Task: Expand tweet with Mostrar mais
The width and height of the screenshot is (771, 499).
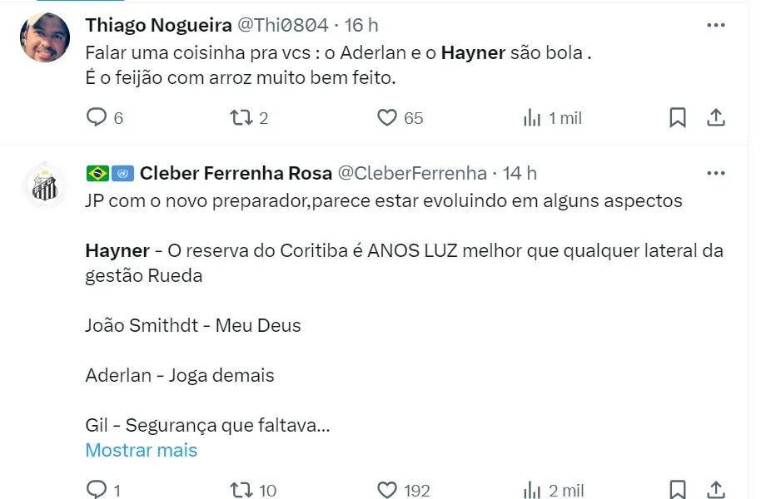Action: coord(141,450)
